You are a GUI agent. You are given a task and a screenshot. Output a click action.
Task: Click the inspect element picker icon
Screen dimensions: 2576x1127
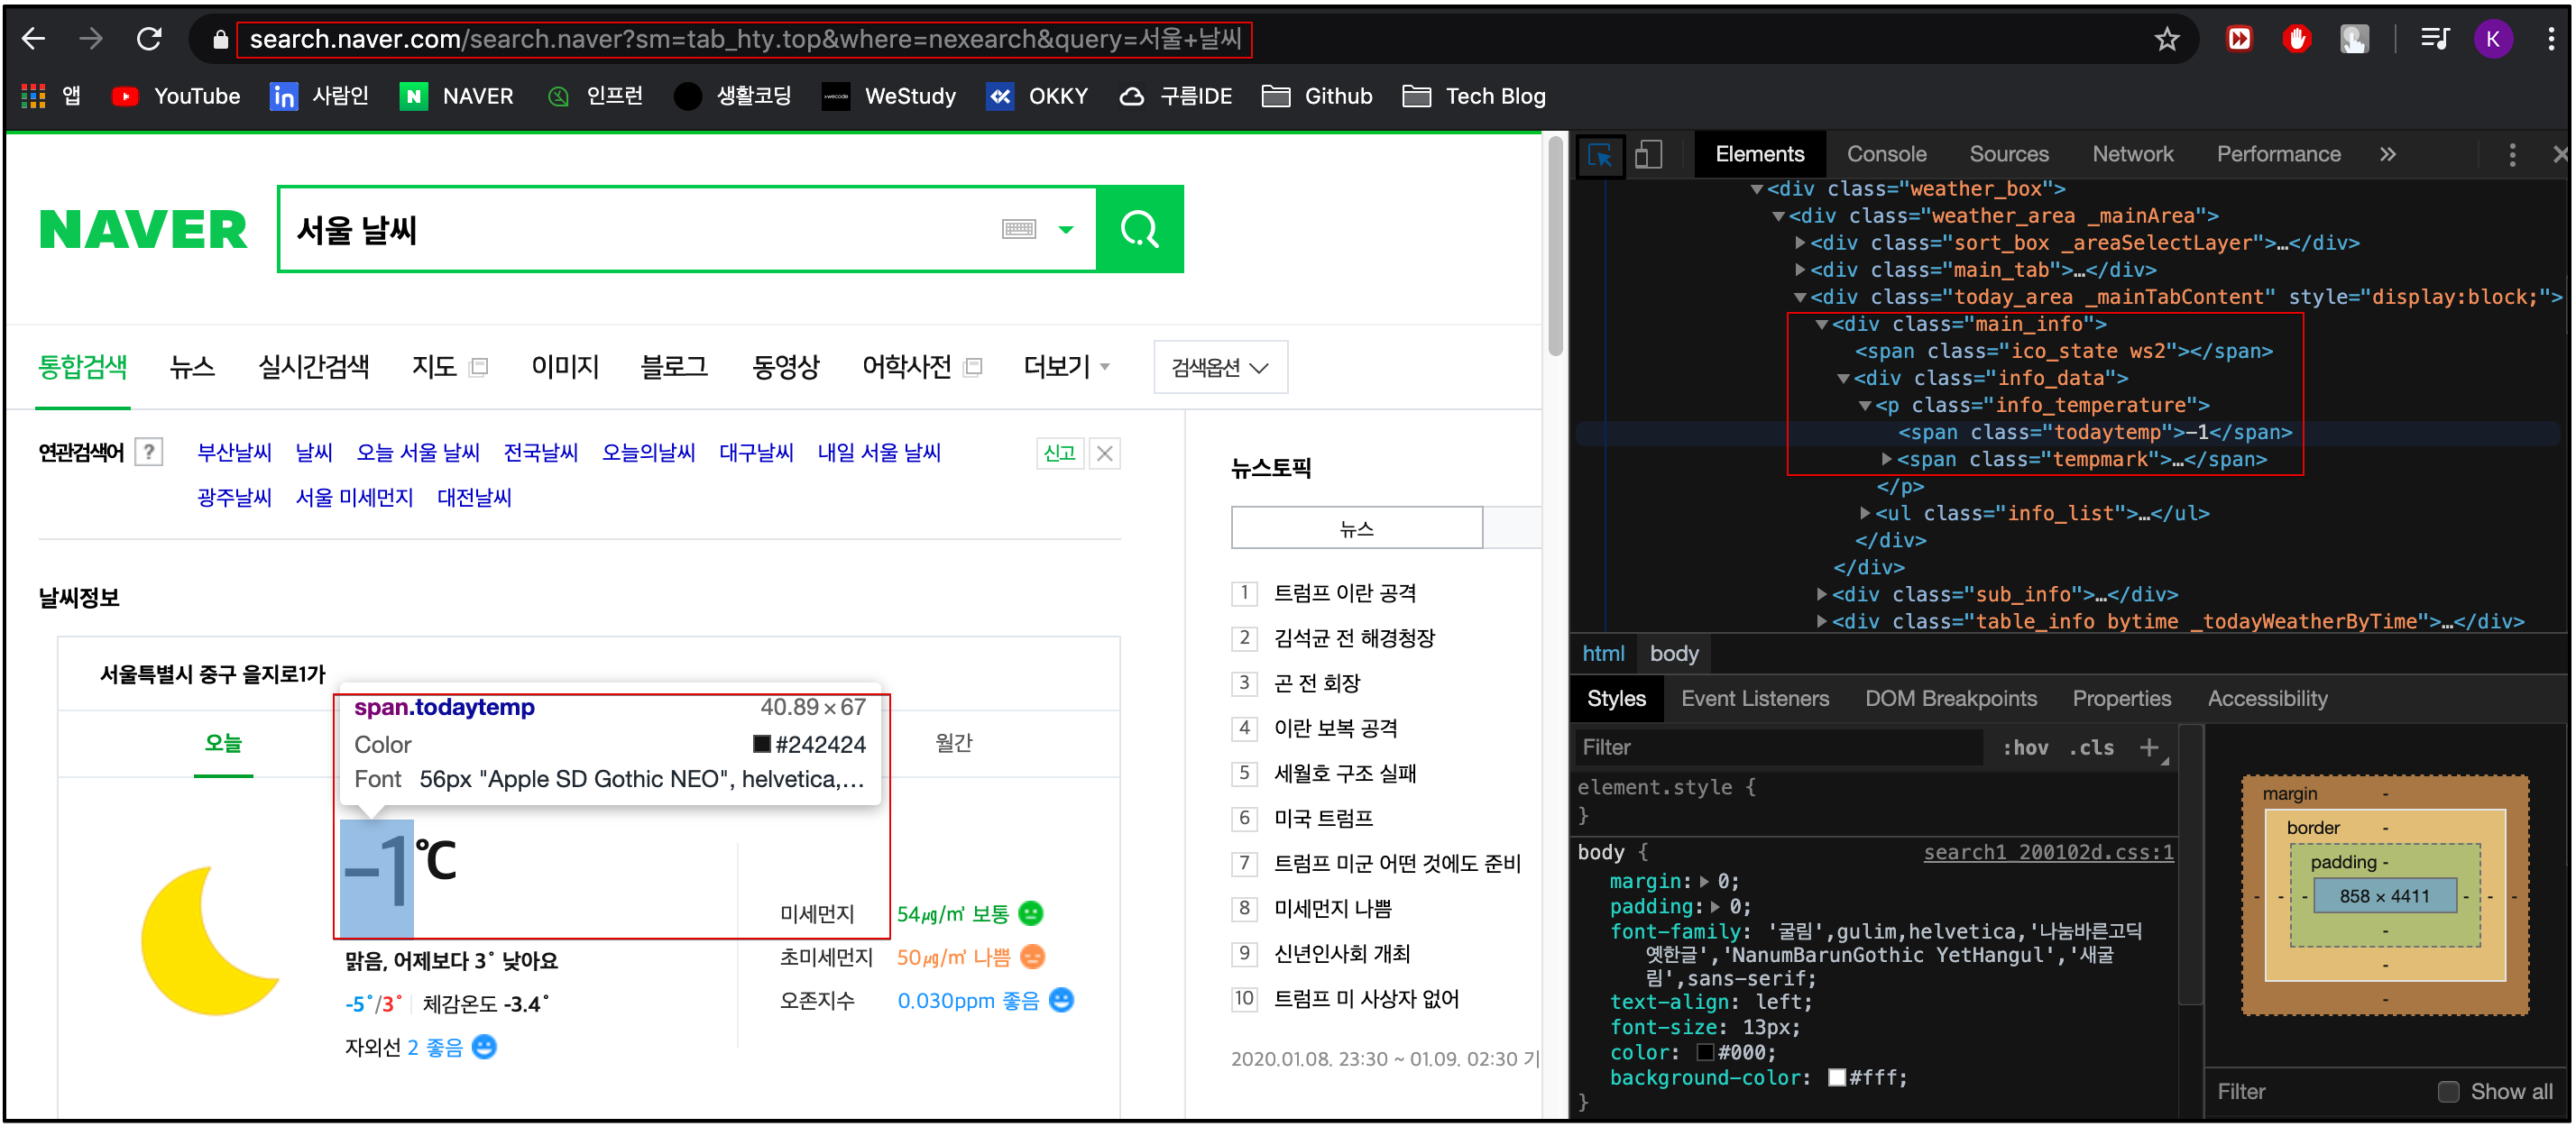point(1600,155)
